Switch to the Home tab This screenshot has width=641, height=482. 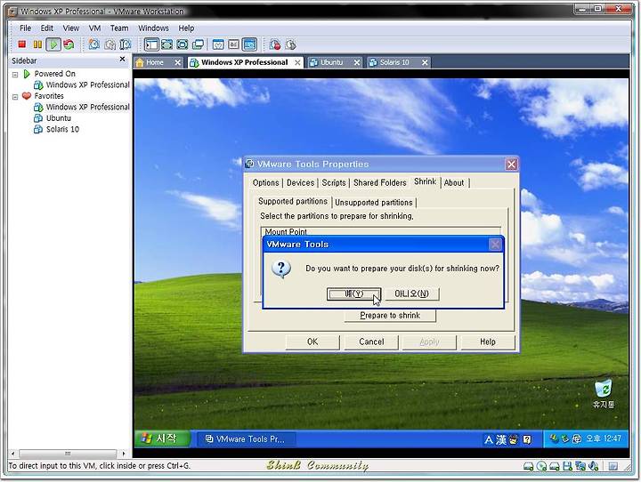(x=155, y=62)
